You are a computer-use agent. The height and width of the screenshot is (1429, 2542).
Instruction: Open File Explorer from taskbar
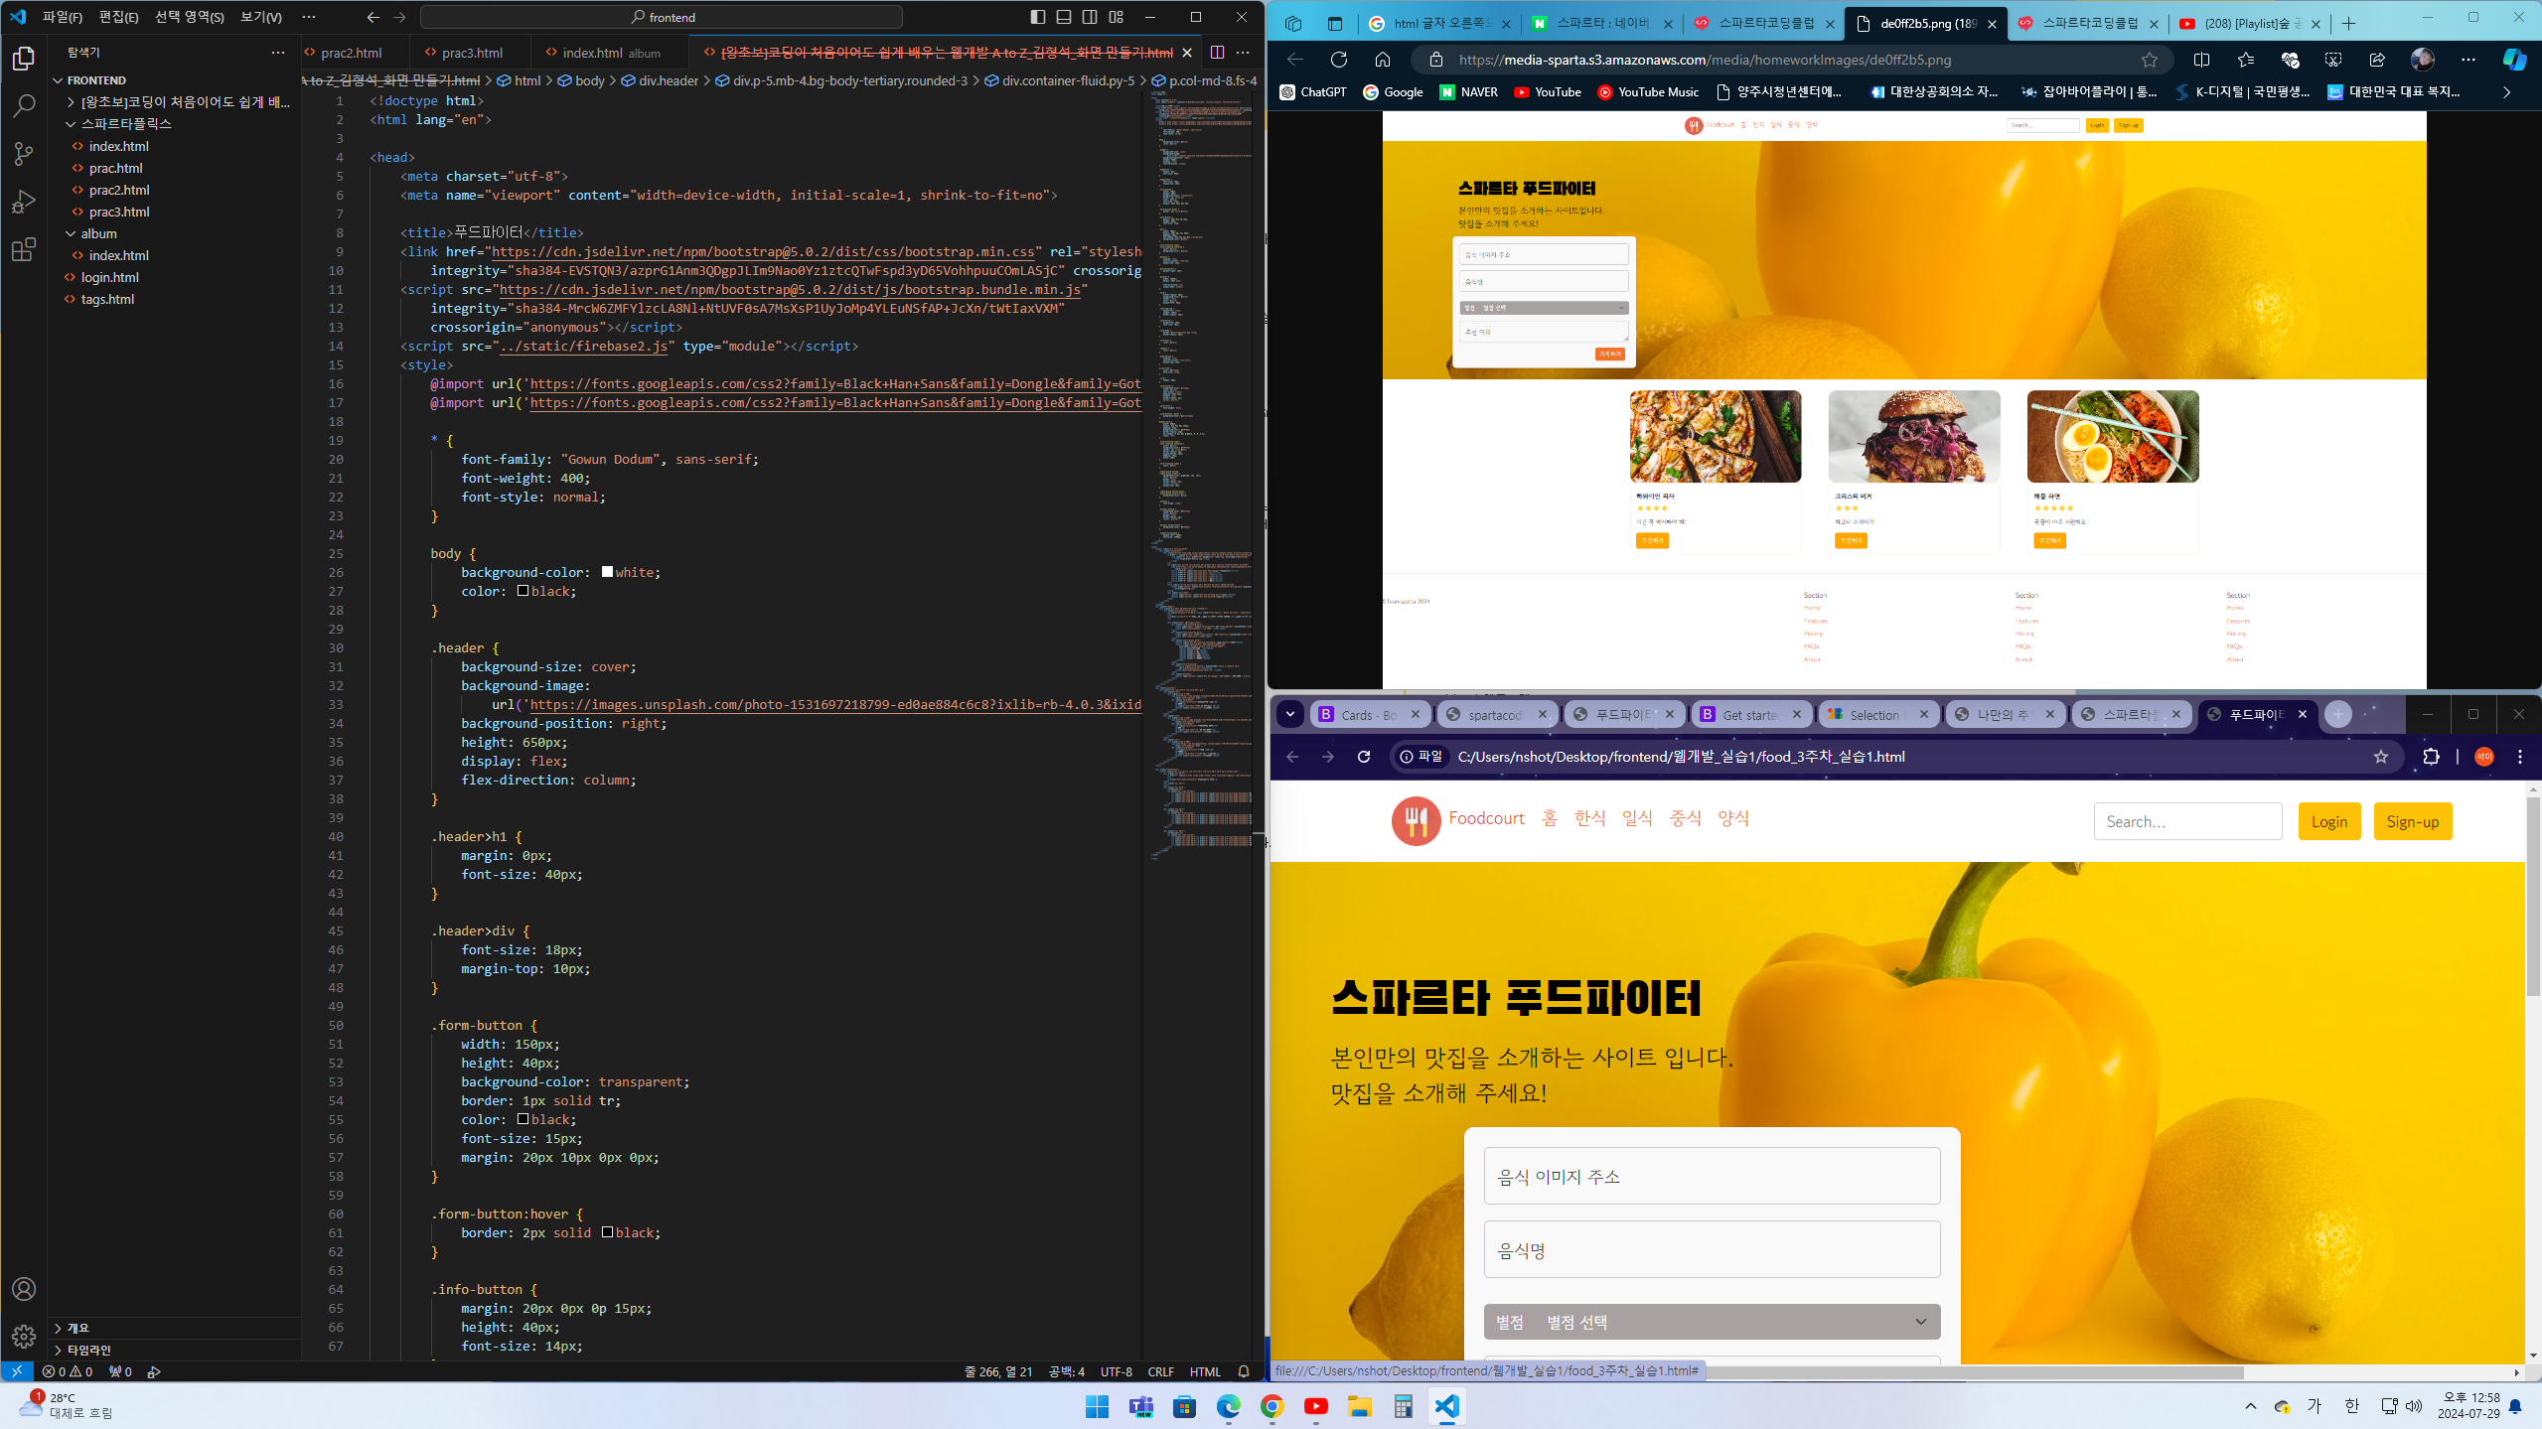click(x=1359, y=1406)
